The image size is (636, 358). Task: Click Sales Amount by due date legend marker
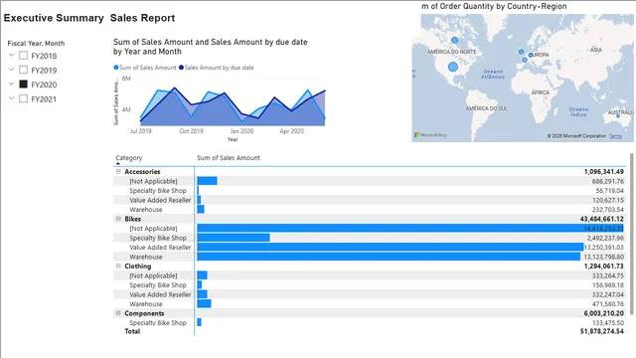(x=181, y=68)
